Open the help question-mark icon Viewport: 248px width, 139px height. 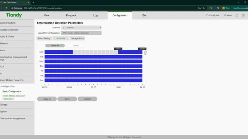click(243, 15)
